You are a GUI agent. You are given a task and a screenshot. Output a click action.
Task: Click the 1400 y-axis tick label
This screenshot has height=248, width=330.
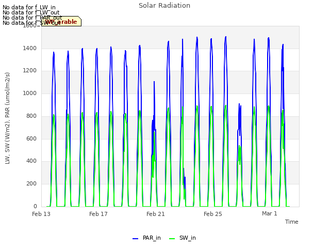[x=30, y=48]
